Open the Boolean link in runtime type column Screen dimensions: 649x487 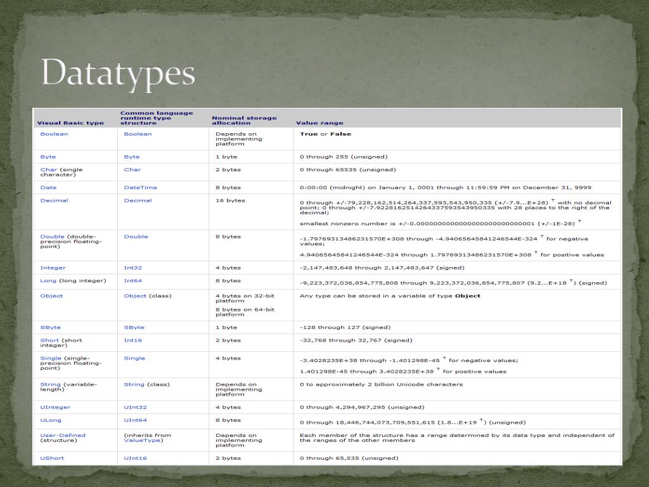[138, 134]
